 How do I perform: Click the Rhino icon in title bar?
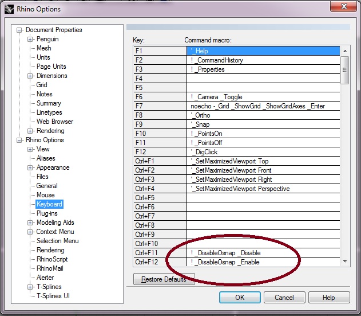pyautogui.click(x=9, y=9)
